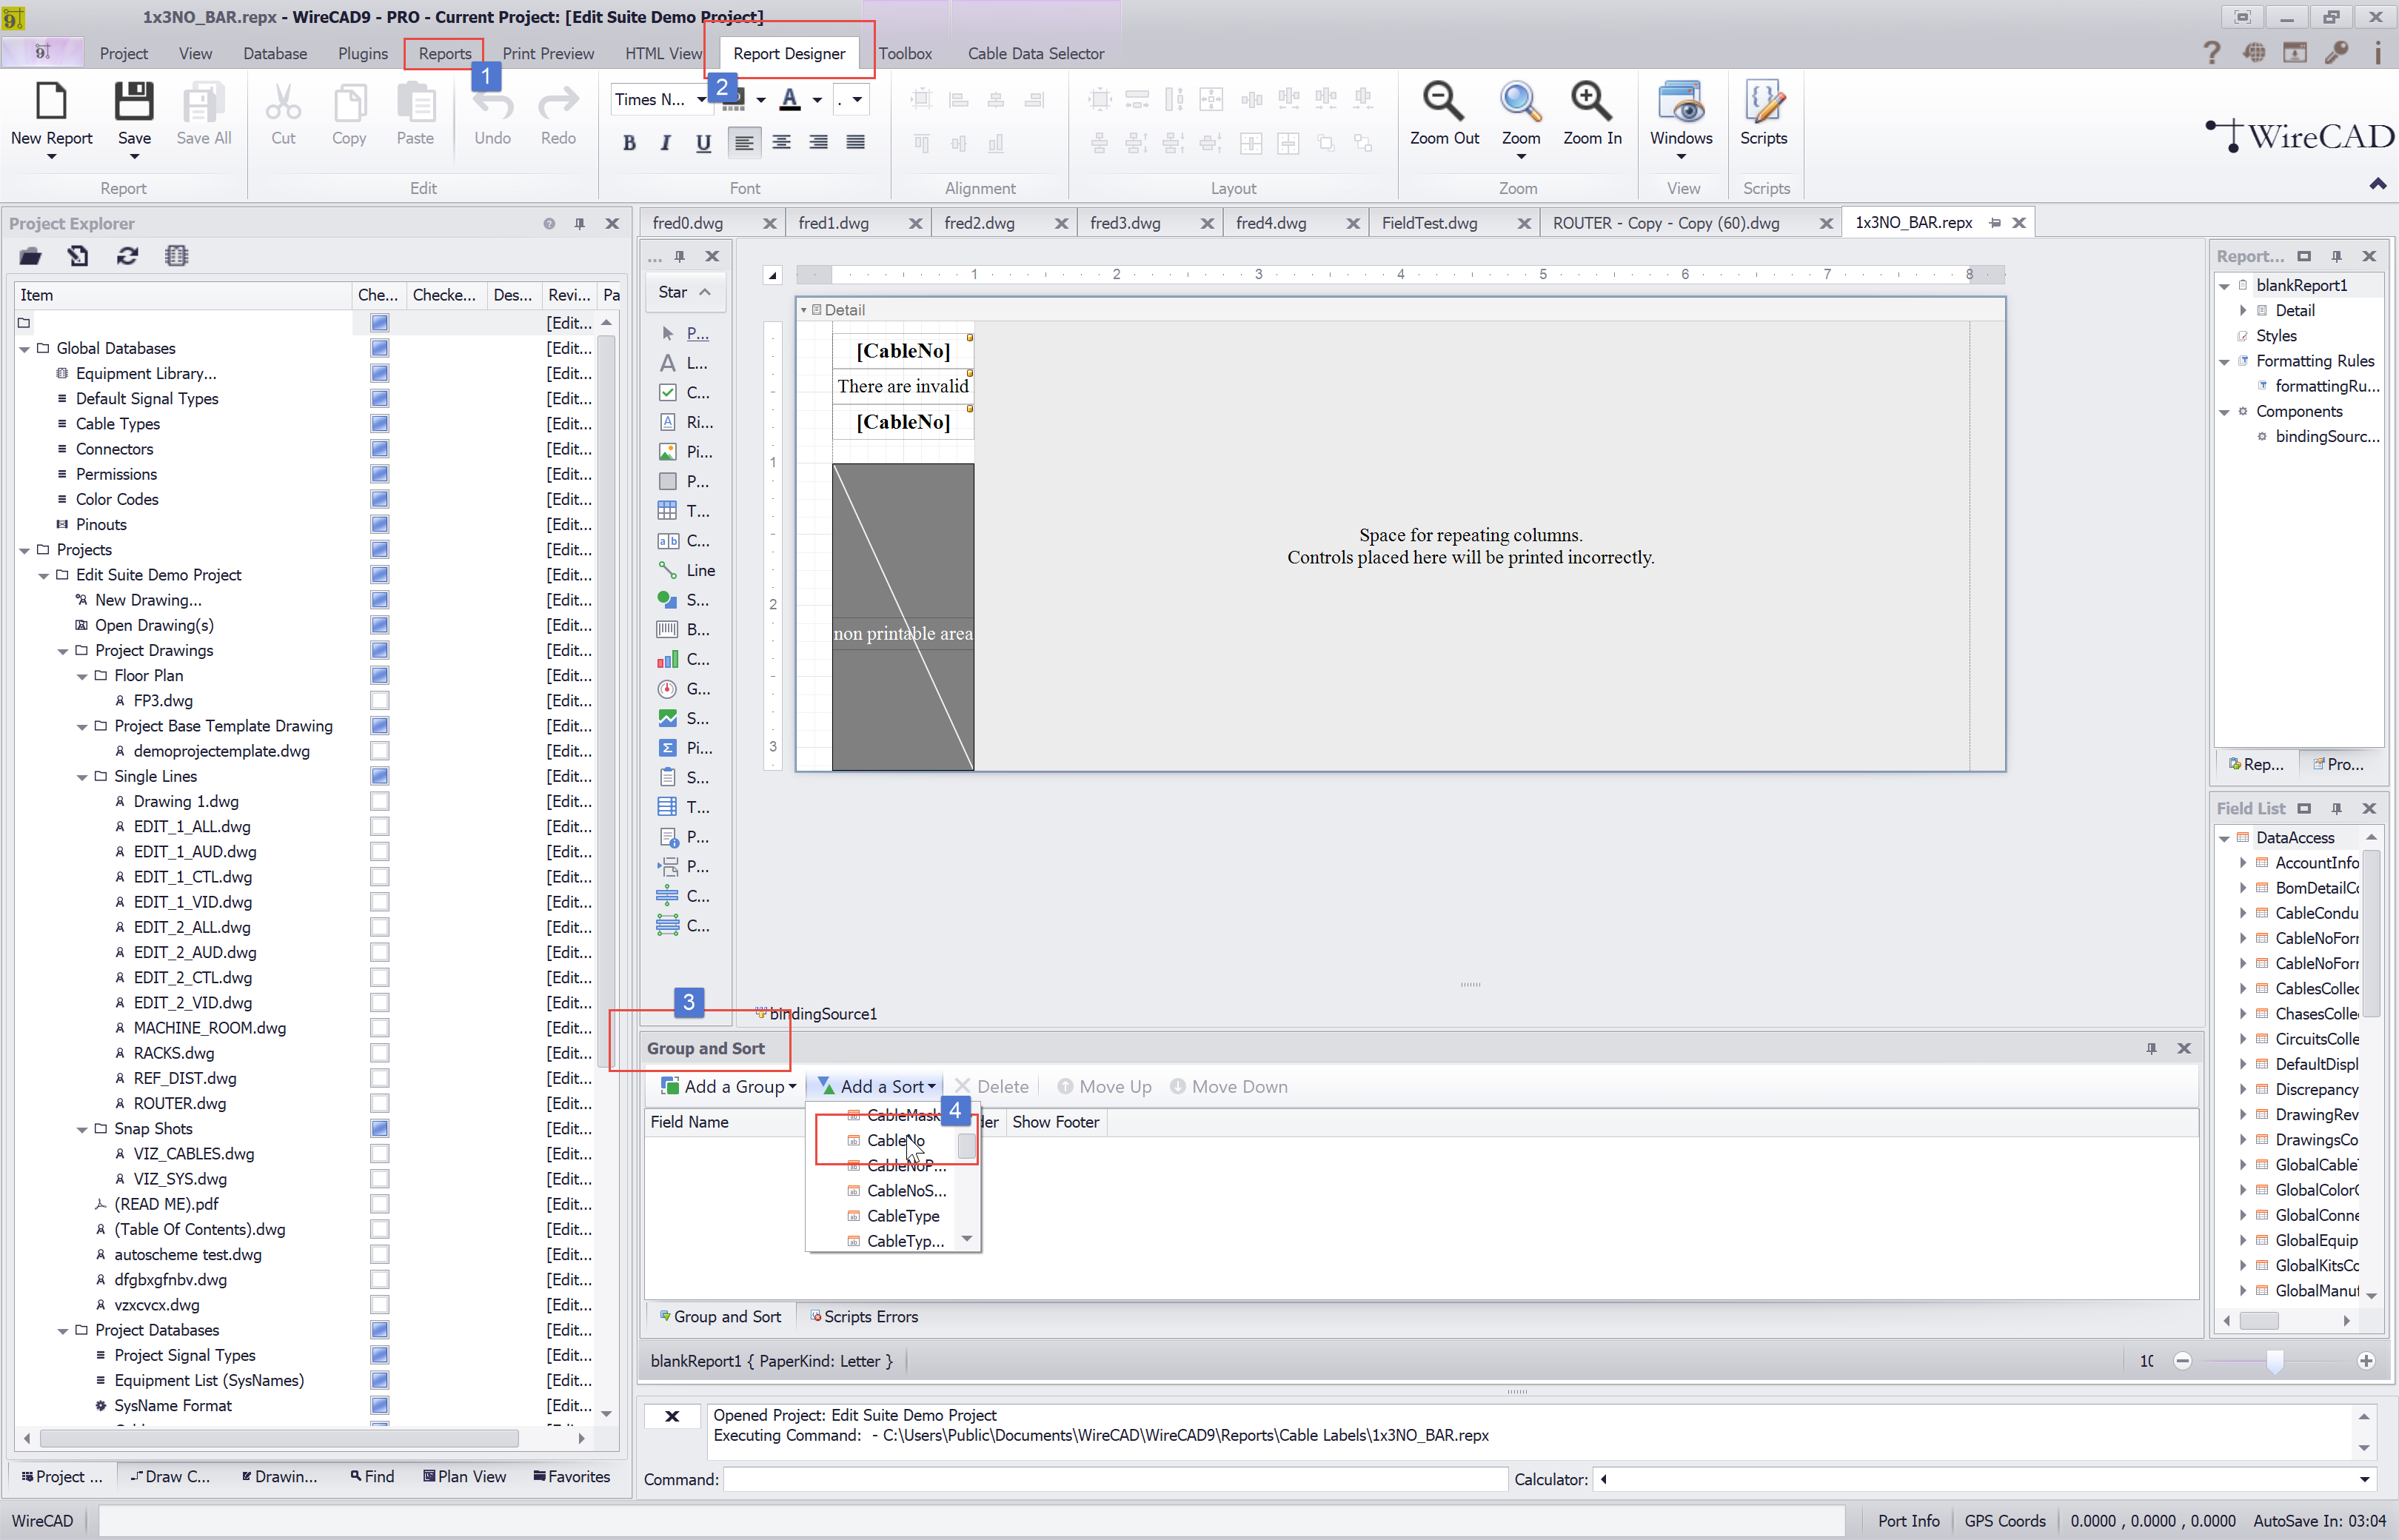Viewport: 2399px width, 1540px height.
Task: Click the Zoom In magnifier icon
Action: pyautogui.click(x=1591, y=102)
